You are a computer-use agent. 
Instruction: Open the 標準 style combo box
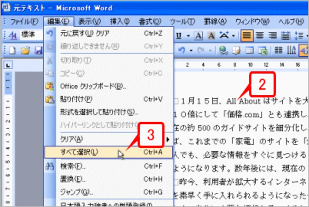[32, 35]
